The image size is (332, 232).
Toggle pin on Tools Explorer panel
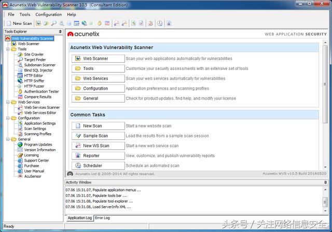pos(60,32)
